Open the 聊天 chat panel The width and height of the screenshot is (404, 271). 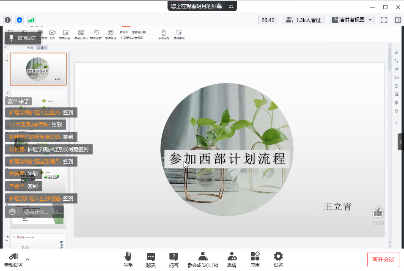coord(151,257)
